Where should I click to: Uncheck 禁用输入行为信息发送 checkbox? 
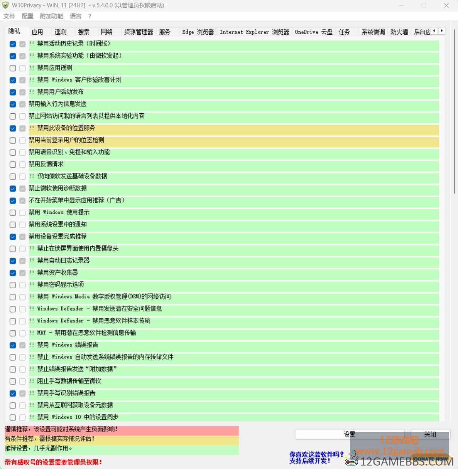13,104
